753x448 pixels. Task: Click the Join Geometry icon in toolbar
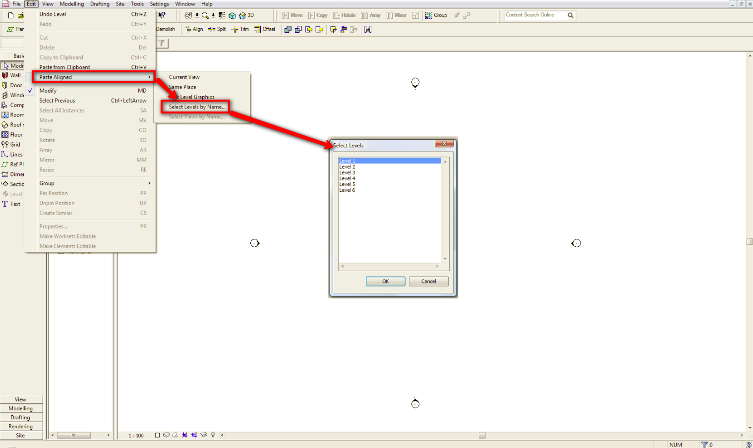(x=288, y=29)
